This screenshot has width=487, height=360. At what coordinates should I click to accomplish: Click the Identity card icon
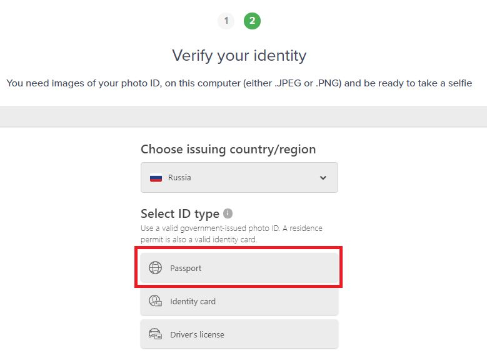click(x=155, y=301)
